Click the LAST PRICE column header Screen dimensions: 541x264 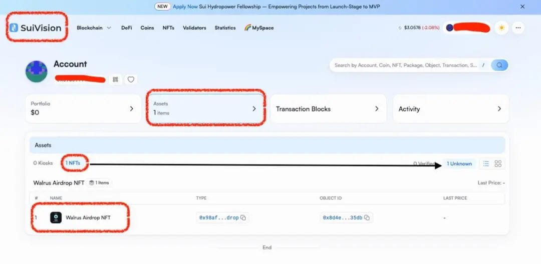pos(455,198)
